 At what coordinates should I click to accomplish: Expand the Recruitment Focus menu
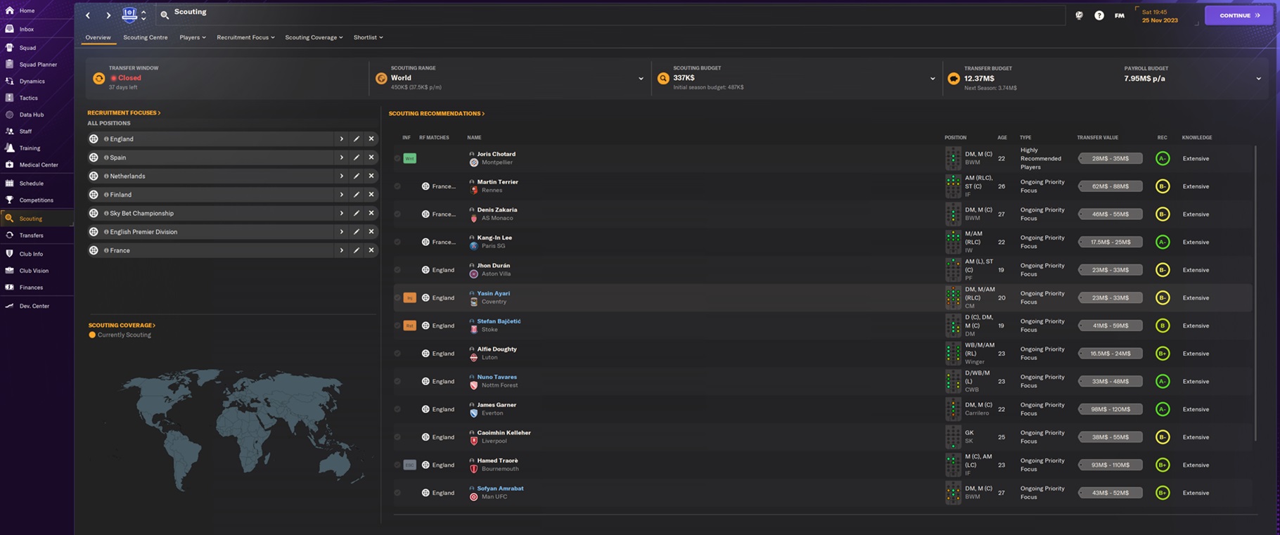coord(245,37)
